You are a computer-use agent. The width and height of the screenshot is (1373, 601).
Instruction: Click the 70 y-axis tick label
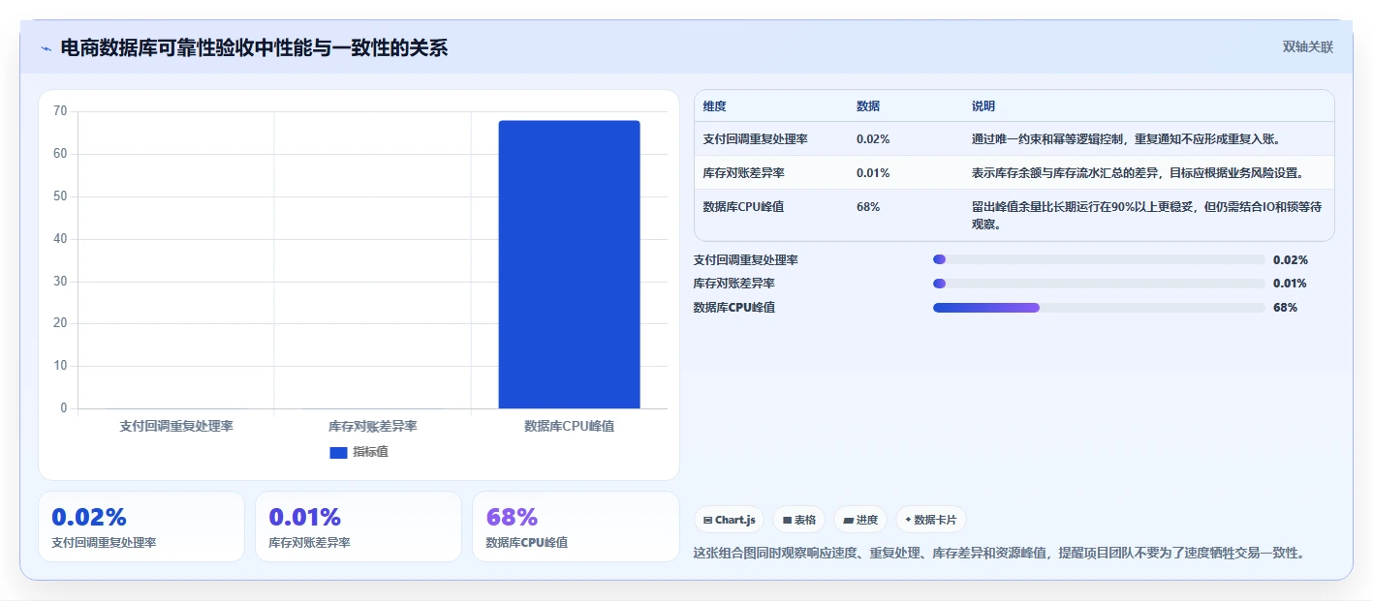[60, 111]
